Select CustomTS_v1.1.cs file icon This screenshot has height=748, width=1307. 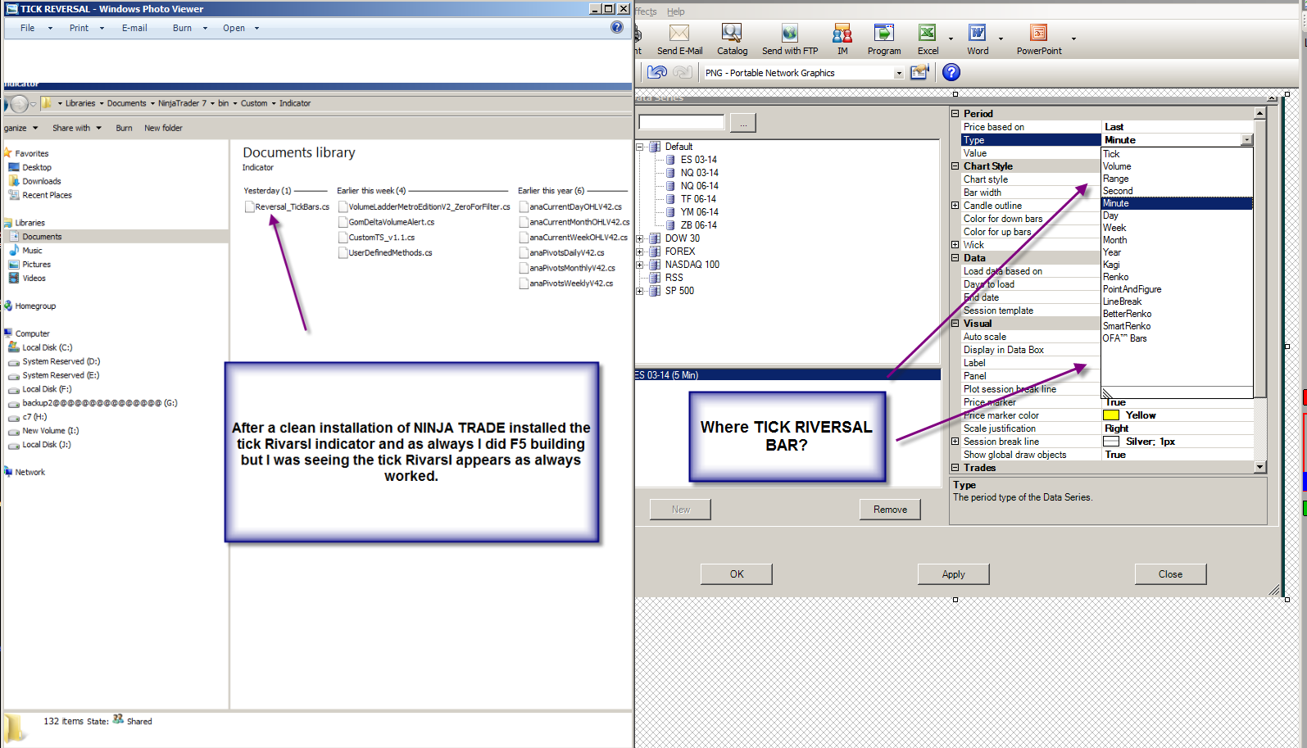[343, 238]
